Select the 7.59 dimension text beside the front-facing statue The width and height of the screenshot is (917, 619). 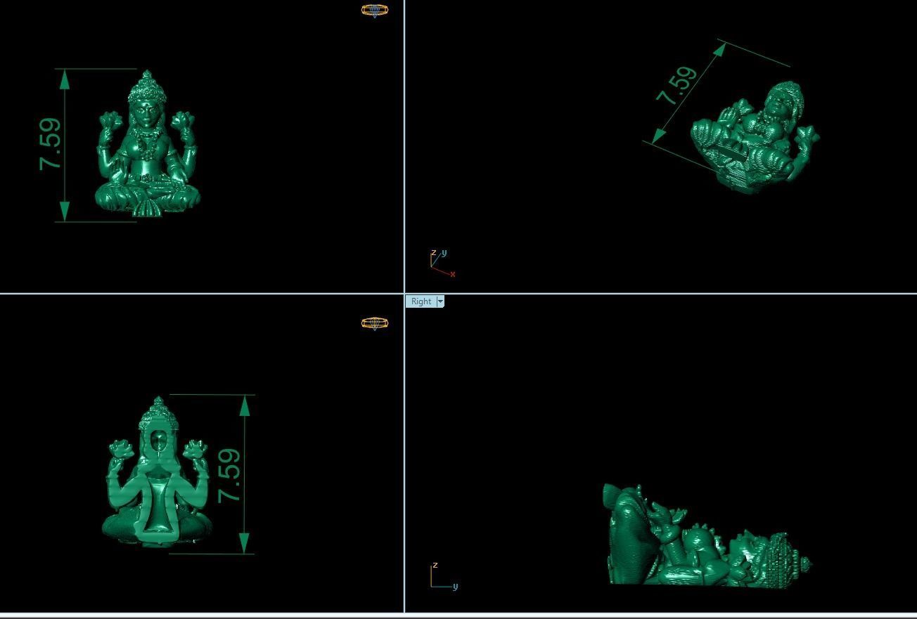[x=51, y=144]
